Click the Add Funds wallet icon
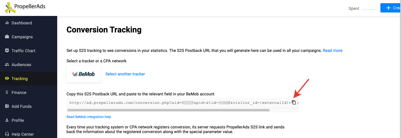Screen dimensions: 401x138 click(7, 106)
